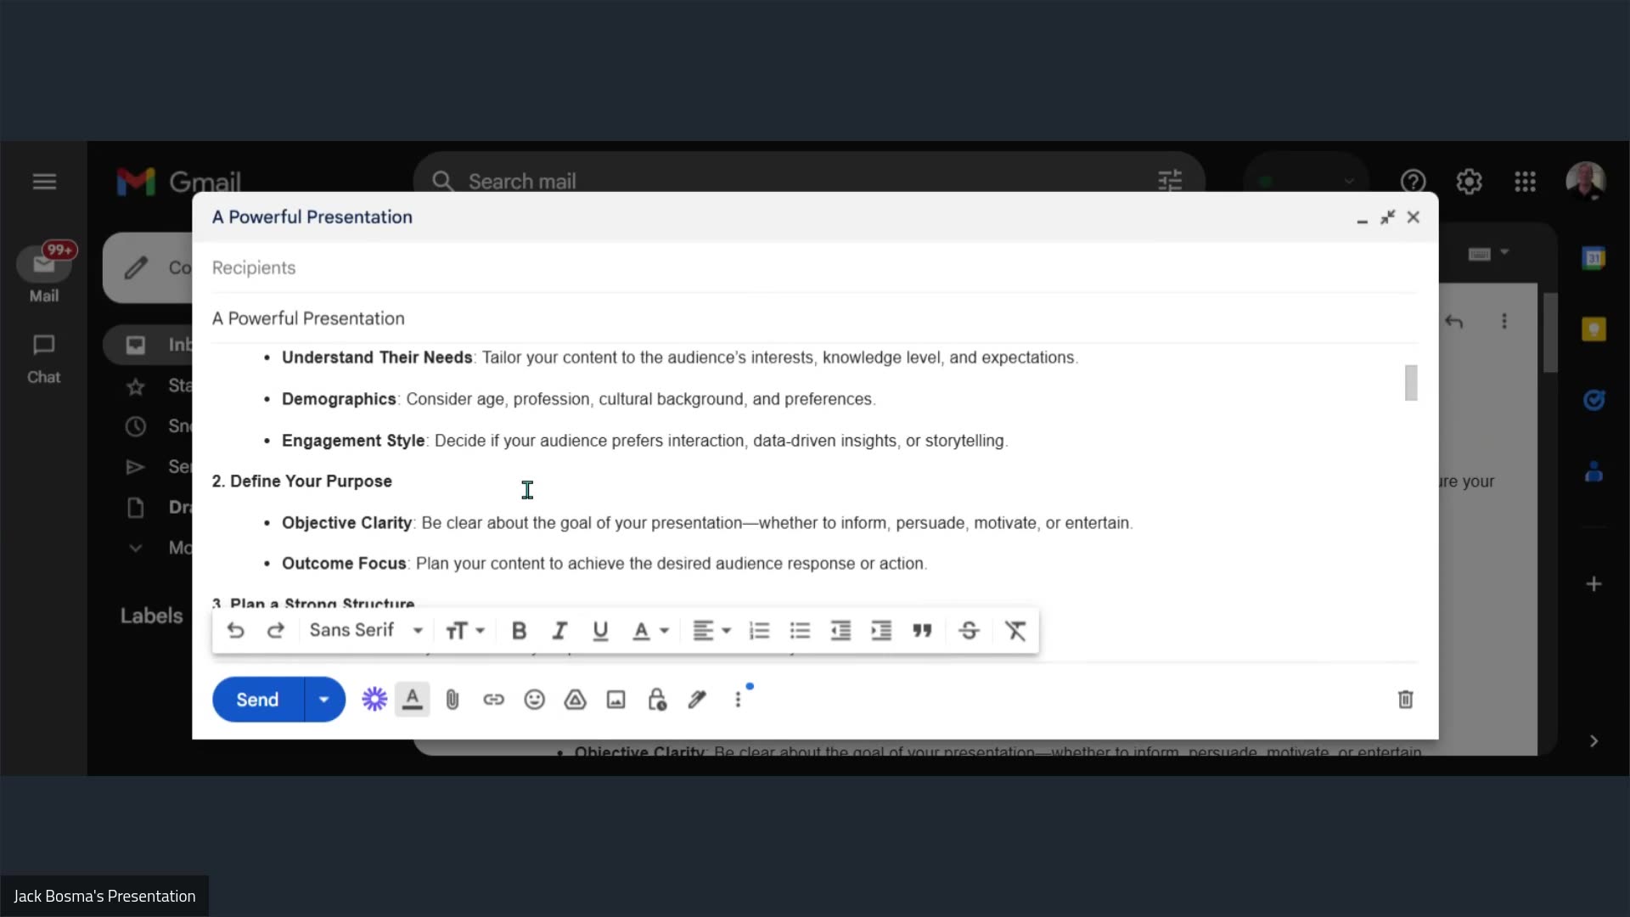This screenshot has height=917, width=1630.
Task: Toggle confidential mode lock icon
Action: (657, 700)
